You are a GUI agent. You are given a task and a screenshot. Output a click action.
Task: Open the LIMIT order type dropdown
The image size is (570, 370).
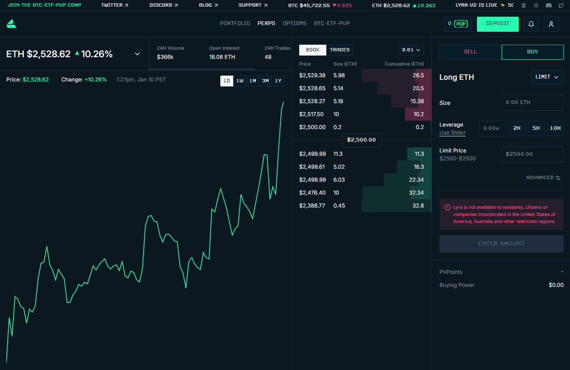(x=547, y=77)
